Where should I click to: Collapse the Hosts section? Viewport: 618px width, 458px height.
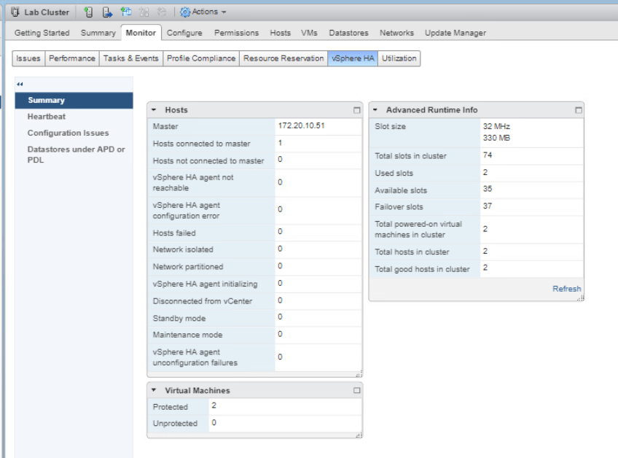coord(154,110)
